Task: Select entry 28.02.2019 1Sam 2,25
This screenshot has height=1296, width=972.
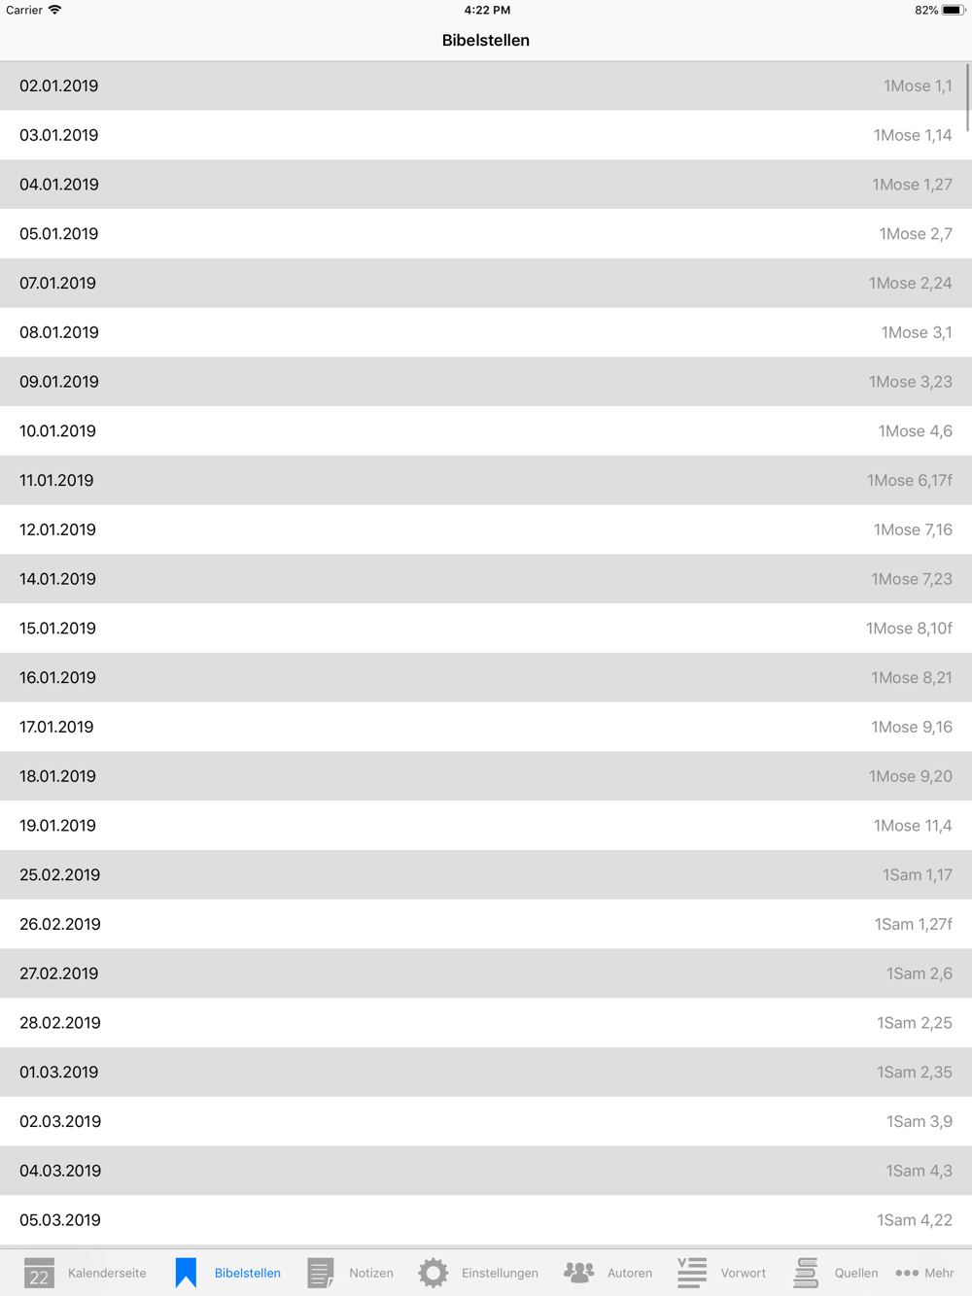Action: click(486, 1023)
